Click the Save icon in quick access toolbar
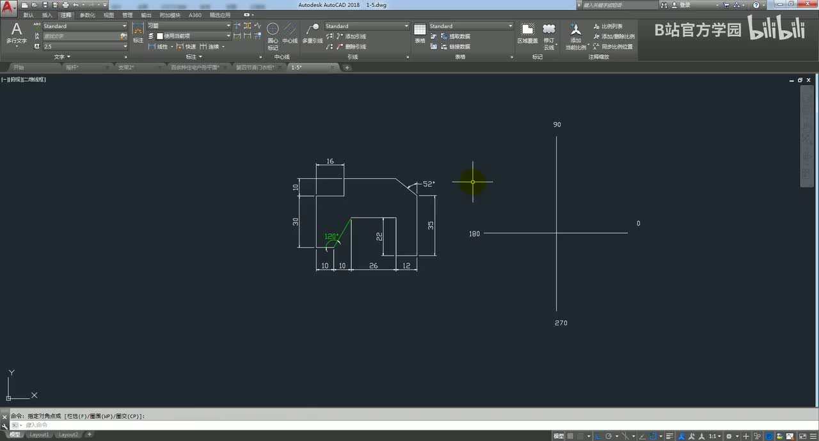819x441 pixels. click(45, 5)
